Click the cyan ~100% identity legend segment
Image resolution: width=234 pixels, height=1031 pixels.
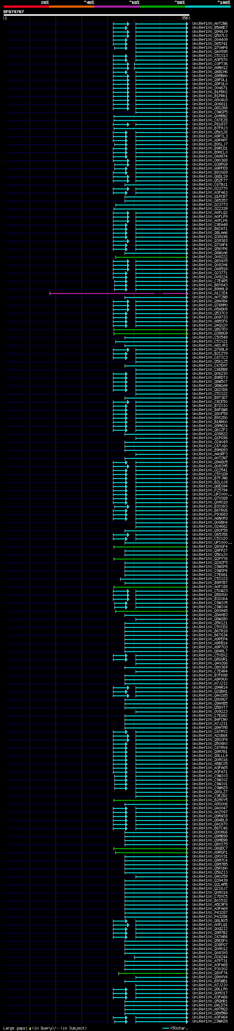tap(208, 7)
